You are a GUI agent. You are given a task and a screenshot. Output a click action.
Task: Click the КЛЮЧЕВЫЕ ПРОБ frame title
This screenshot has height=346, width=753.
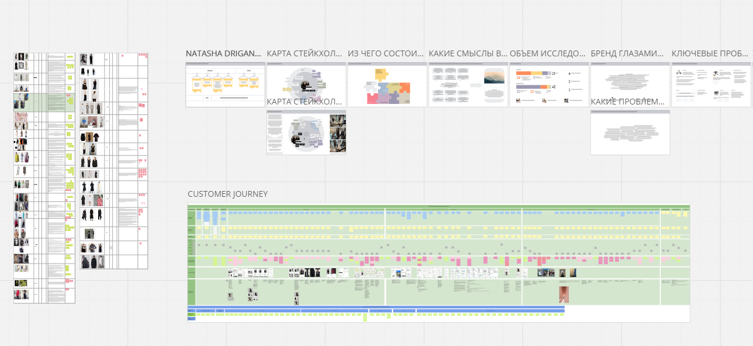pyautogui.click(x=709, y=53)
